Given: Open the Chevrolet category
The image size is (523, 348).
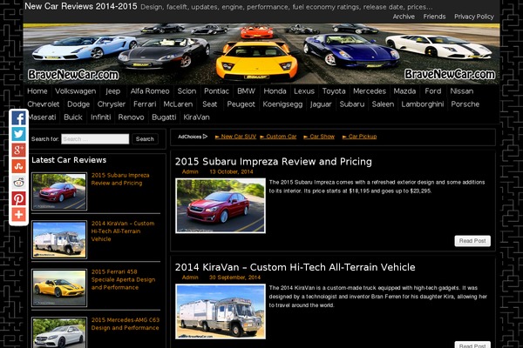Looking at the screenshot, I should pos(44,104).
